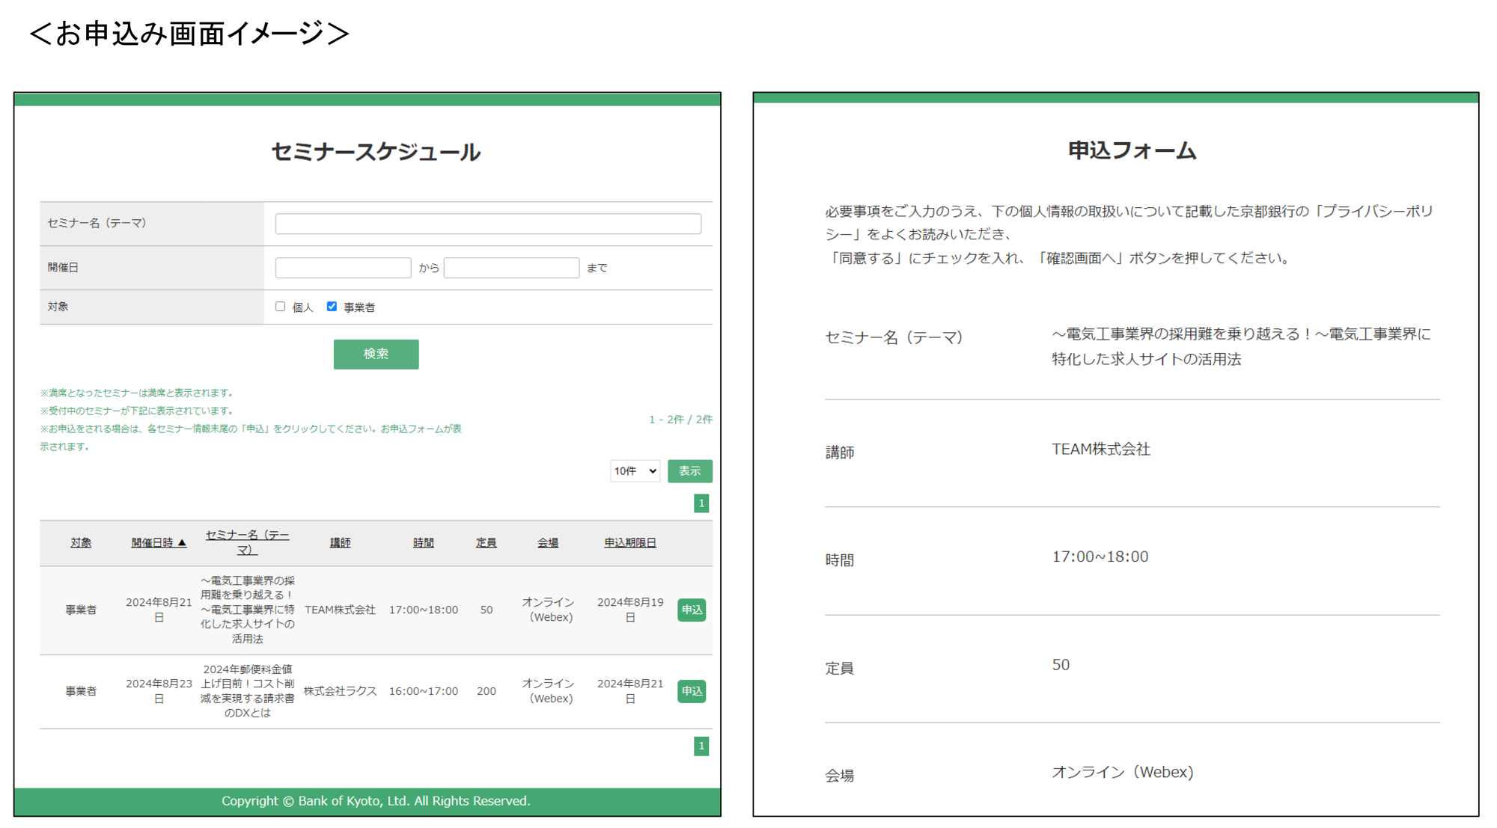Check the 個人 checkbox
This screenshot has width=1497, height=828.
point(280,307)
